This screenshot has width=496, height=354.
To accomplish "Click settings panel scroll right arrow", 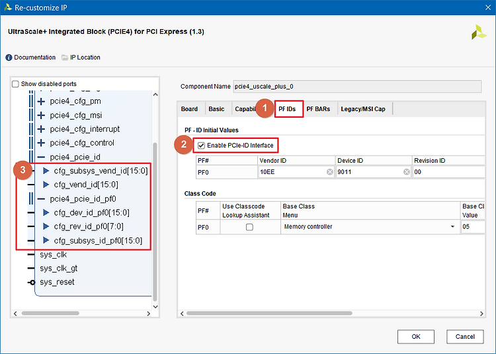I will (x=481, y=314).
